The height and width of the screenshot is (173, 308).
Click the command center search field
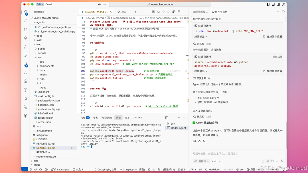(x=159, y=4)
